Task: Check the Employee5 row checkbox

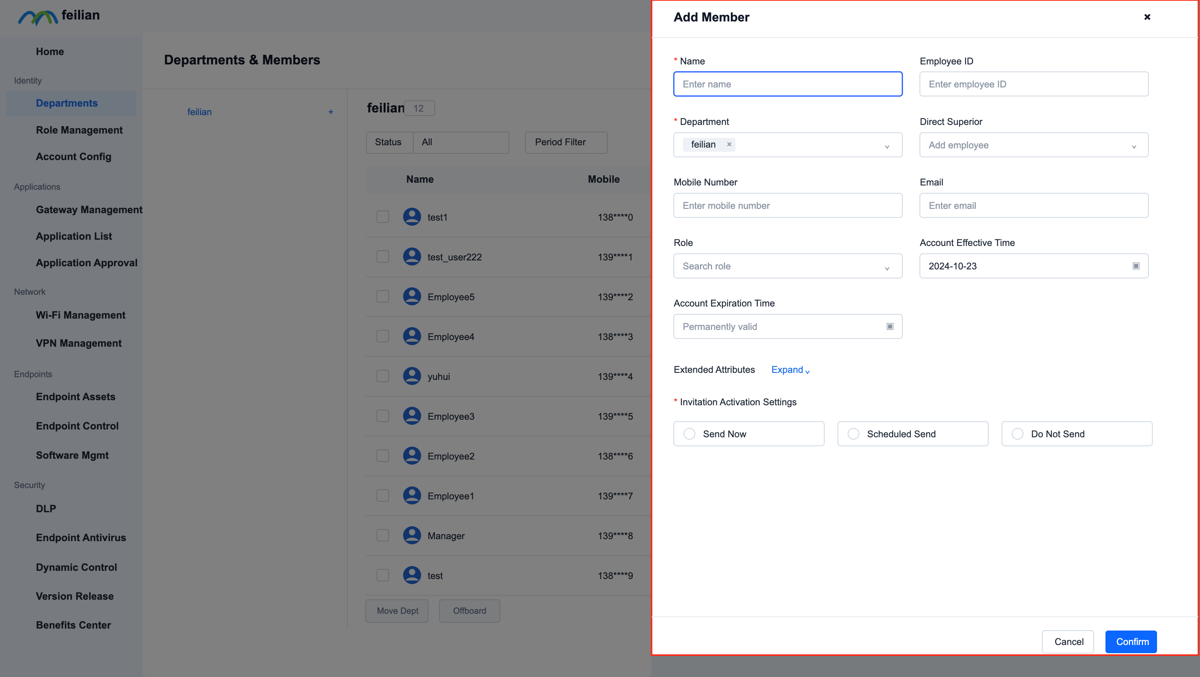Action: 382,297
